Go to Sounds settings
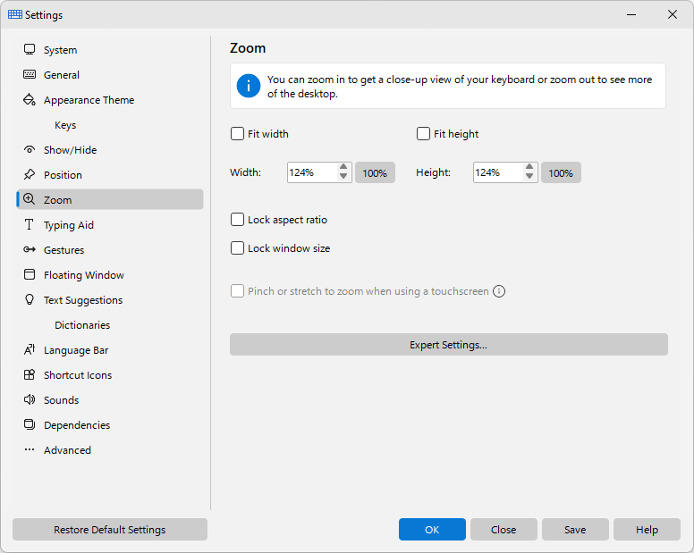The height and width of the screenshot is (553, 694). coord(110,399)
